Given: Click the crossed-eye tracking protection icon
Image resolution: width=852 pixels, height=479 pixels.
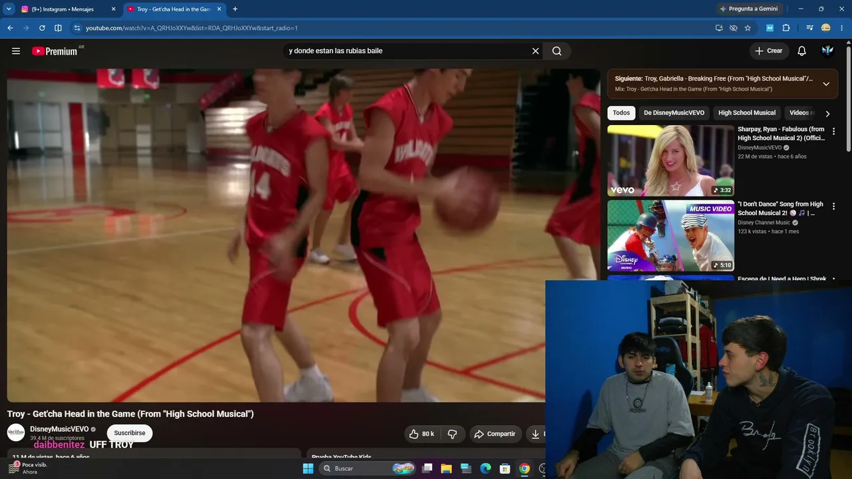Looking at the screenshot, I should (734, 28).
